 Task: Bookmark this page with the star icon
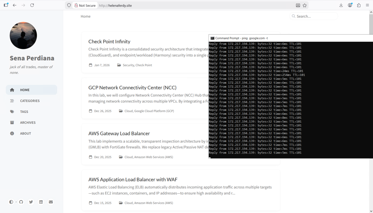(305, 5)
